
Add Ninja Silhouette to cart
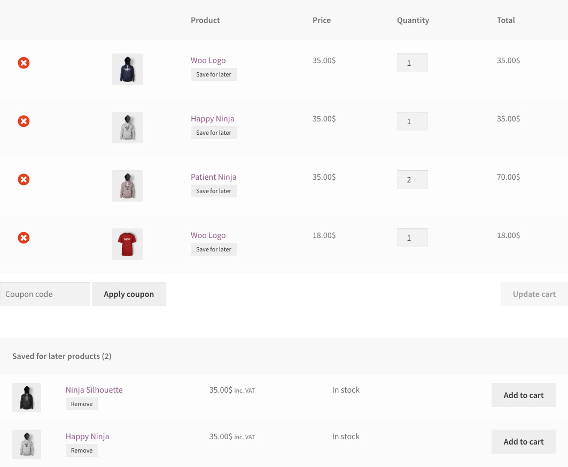523,395
